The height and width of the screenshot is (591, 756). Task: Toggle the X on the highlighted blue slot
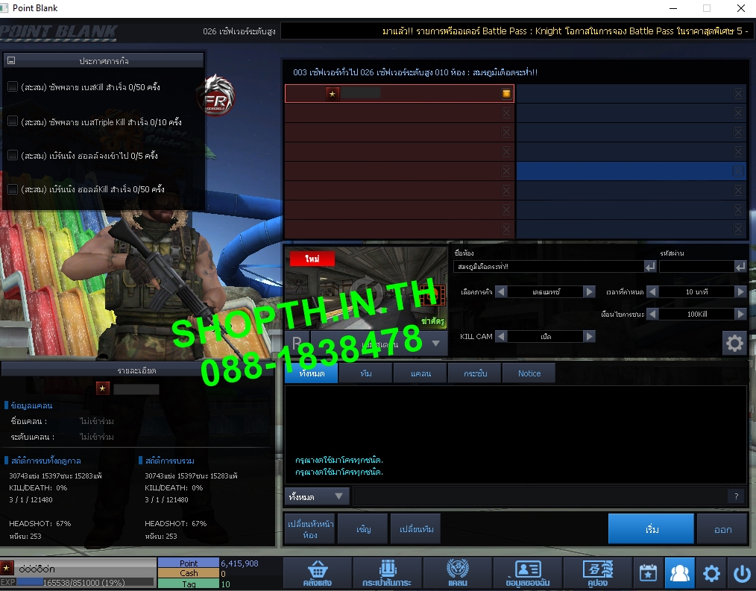738,171
